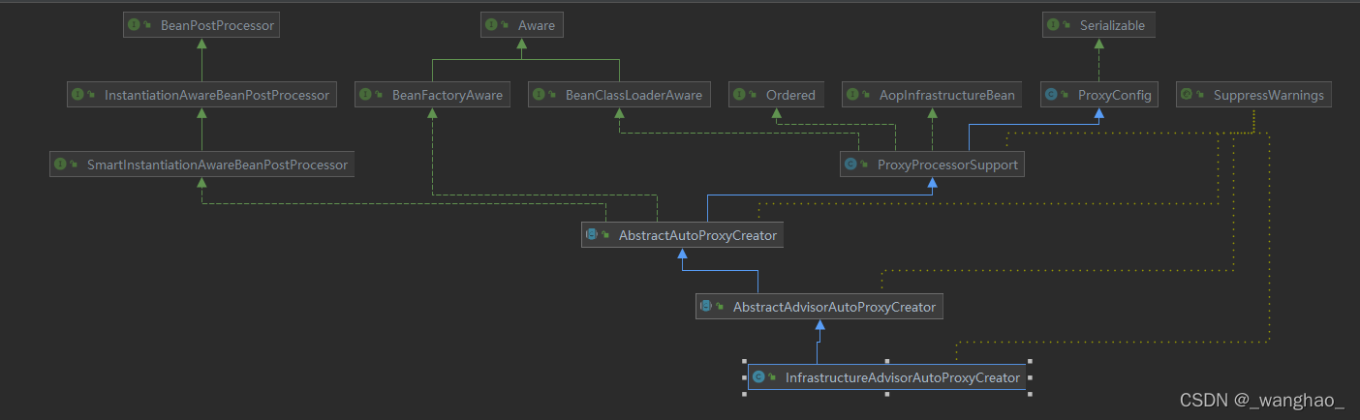Select the AopInfrastructureBean node label
1360x420 pixels.
pyautogui.click(x=946, y=95)
